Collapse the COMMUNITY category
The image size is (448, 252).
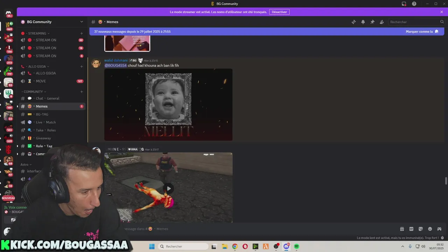[34, 92]
